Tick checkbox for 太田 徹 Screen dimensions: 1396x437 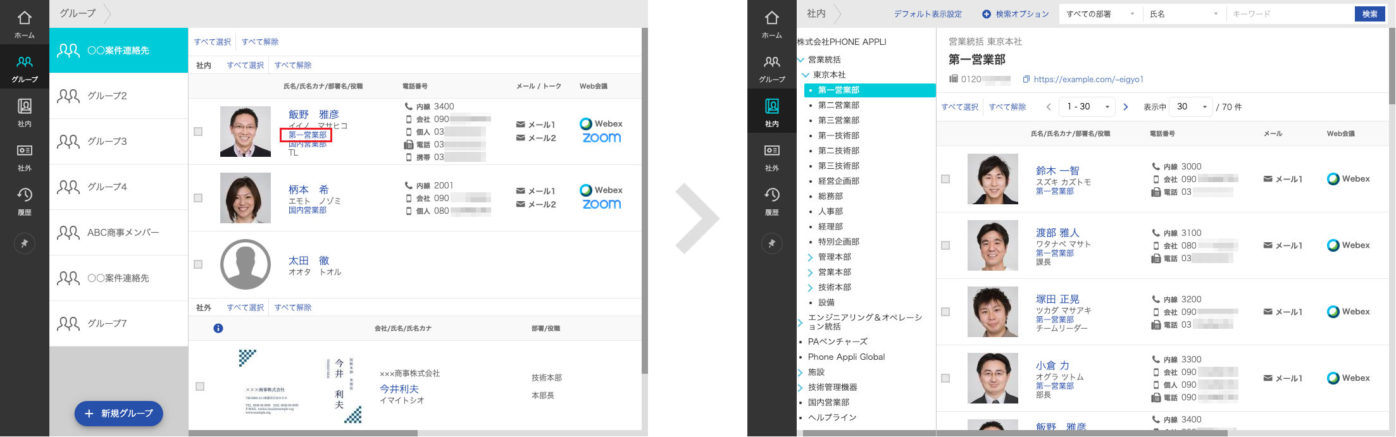click(x=198, y=264)
